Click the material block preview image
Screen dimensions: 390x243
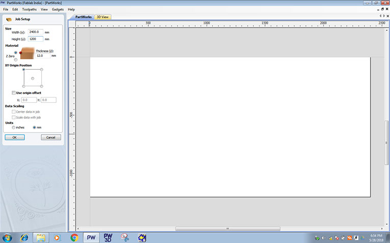pos(27,53)
